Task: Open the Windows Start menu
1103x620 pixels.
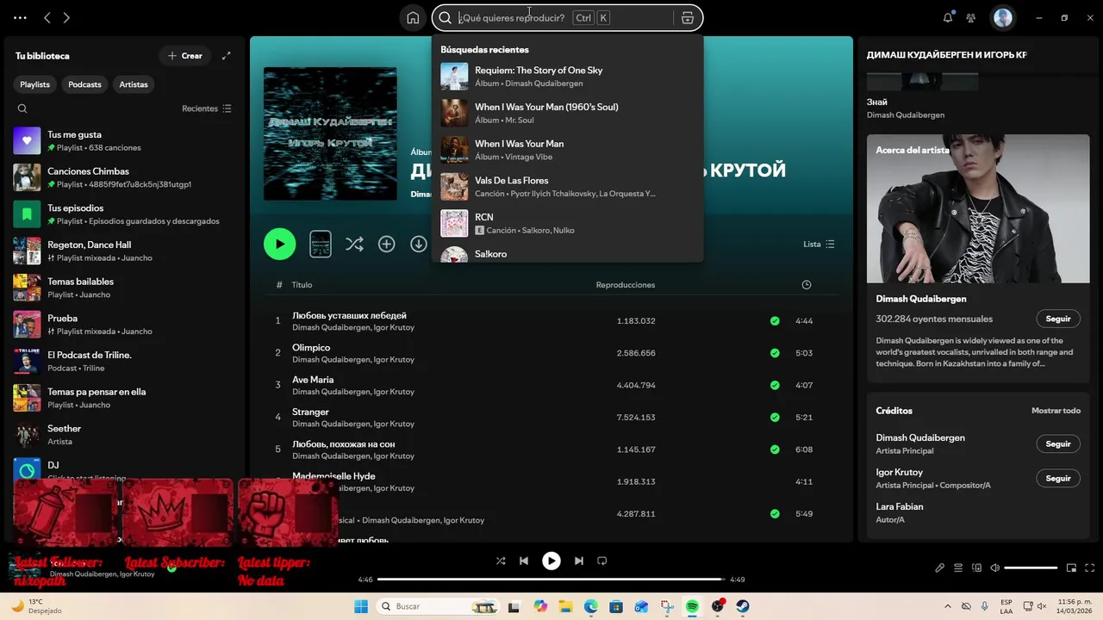Action: click(361, 606)
